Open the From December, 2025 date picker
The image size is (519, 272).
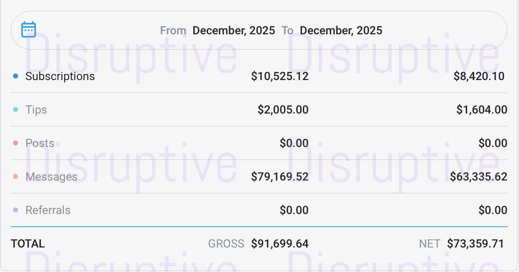coord(233,31)
